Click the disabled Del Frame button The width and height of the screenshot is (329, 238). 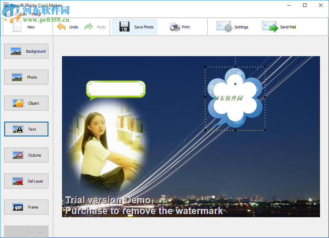click(x=26, y=232)
